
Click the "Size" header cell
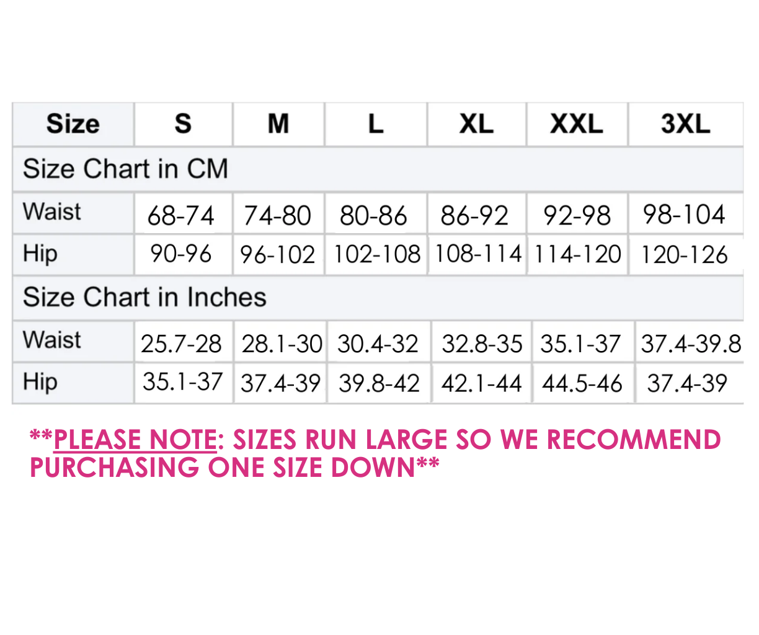[73, 124]
